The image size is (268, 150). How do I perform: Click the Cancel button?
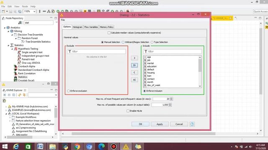tap(179, 124)
